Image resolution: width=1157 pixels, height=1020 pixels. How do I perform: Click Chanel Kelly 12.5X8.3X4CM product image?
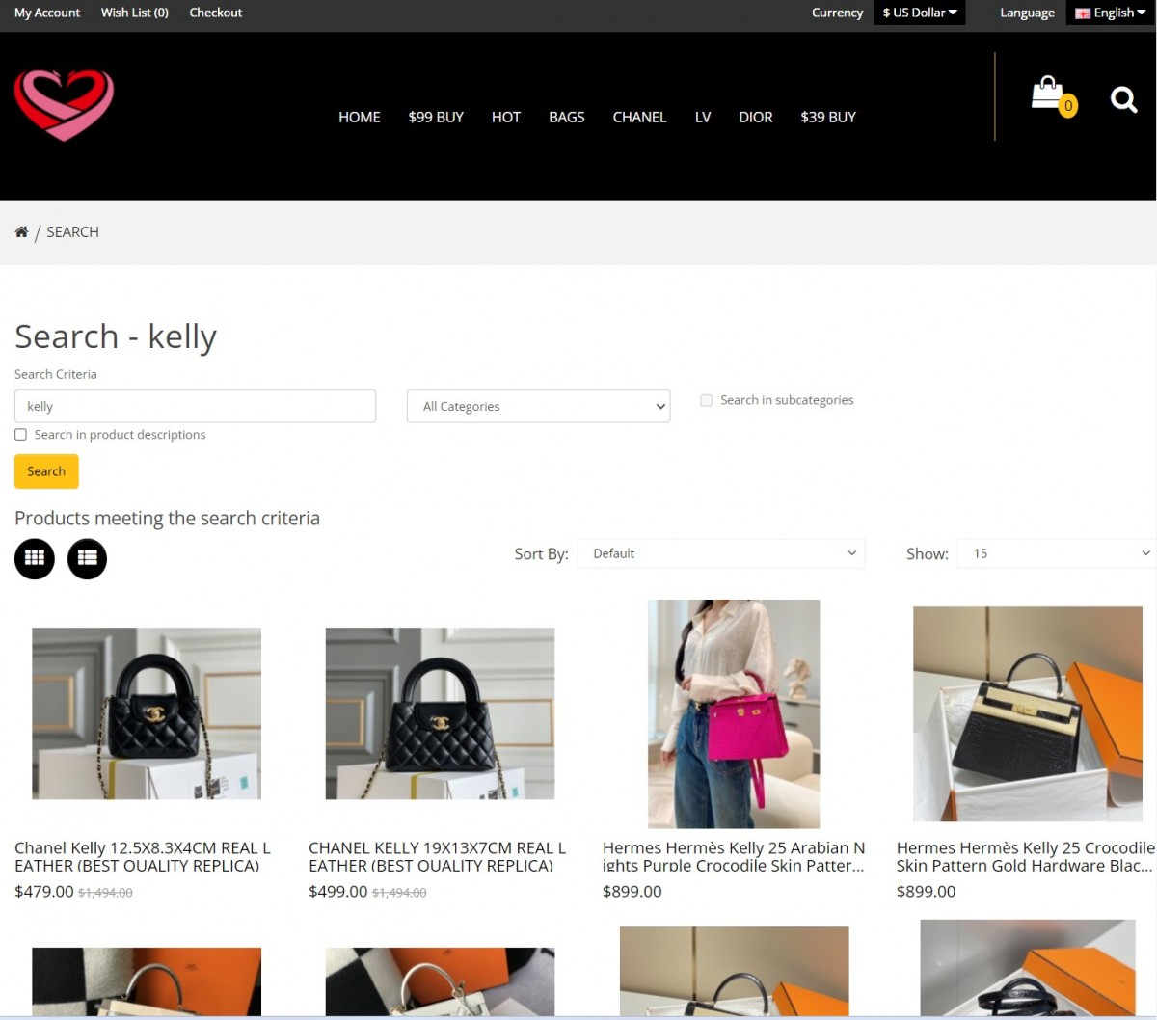click(147, 713)
